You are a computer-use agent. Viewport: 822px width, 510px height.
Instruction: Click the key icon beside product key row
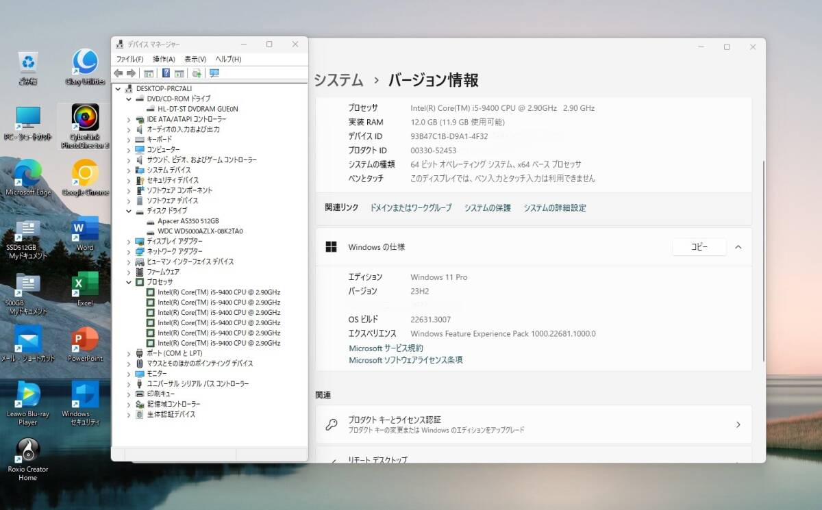tap(332, 424)
